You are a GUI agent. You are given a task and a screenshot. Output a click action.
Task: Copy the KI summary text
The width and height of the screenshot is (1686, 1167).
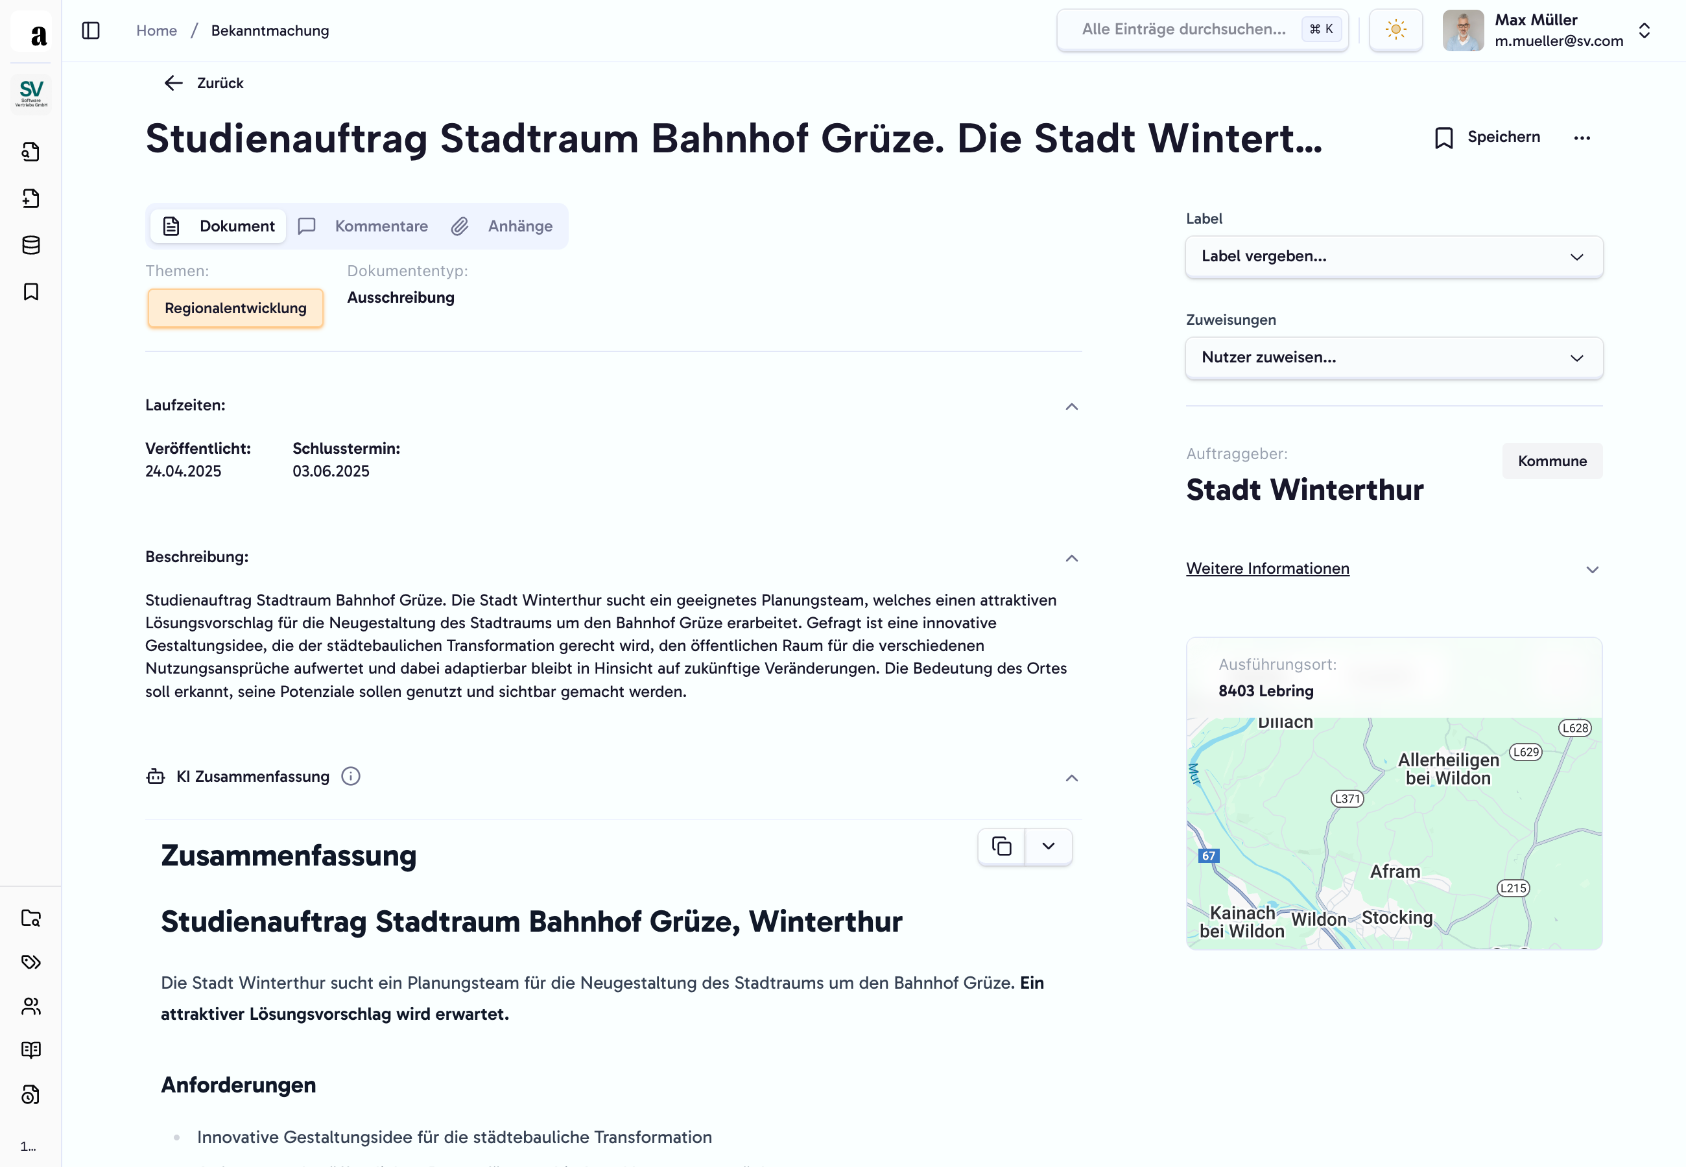coord(1001,847)
